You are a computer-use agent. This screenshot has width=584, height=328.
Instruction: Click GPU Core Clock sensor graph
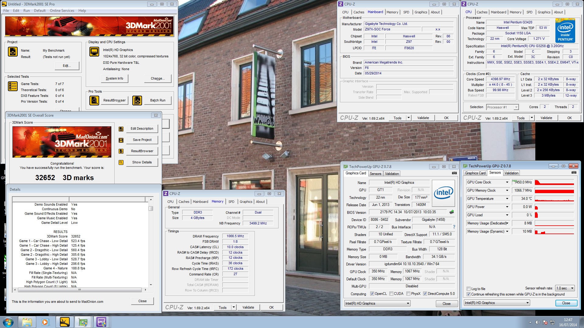(554, 182)
